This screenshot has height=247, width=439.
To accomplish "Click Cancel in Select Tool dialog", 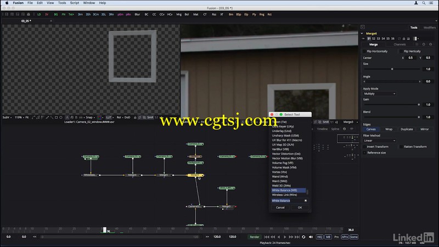I will pos(280,207).
